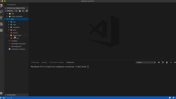Open index.html file

[16, 35]
